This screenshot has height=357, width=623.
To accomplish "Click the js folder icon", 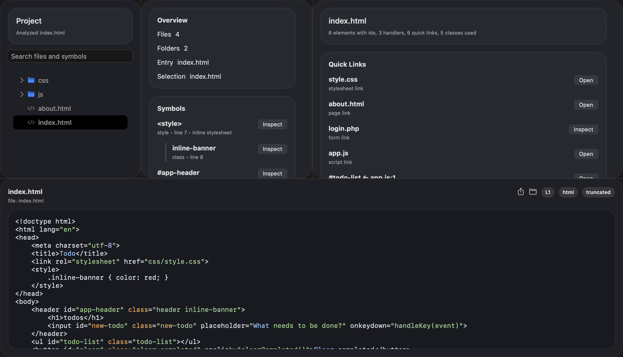I will (x=31, y=94).
